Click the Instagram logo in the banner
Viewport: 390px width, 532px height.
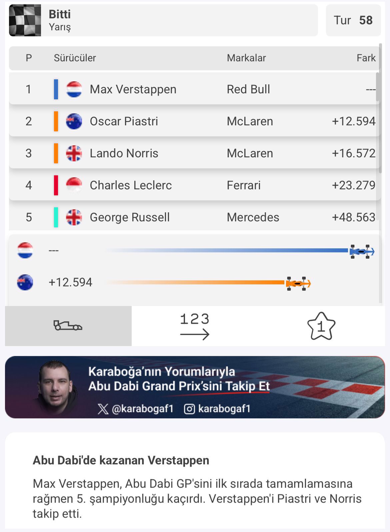click(x=189, y=409)
